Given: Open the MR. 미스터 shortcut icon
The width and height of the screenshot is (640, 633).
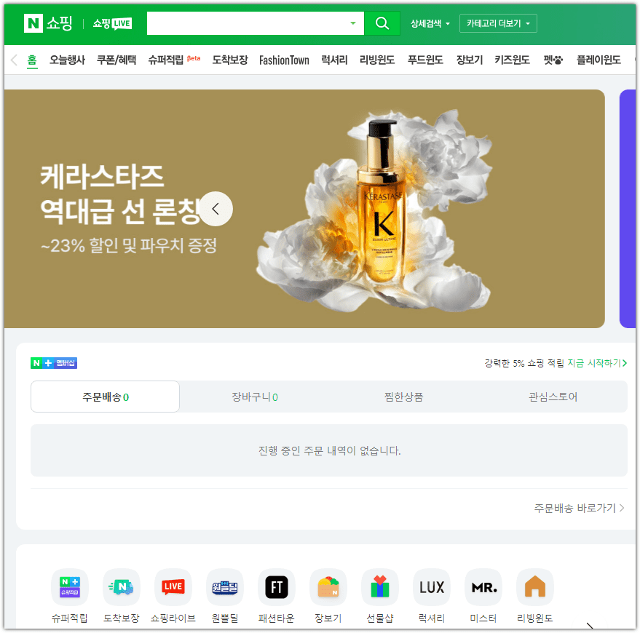Looking at the screenshot, I should [x=483, y=586].
